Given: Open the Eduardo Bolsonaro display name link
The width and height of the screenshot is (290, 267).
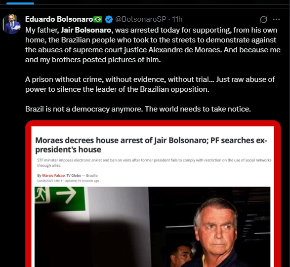Looking at the screenshot, I should tap(59, 19).
